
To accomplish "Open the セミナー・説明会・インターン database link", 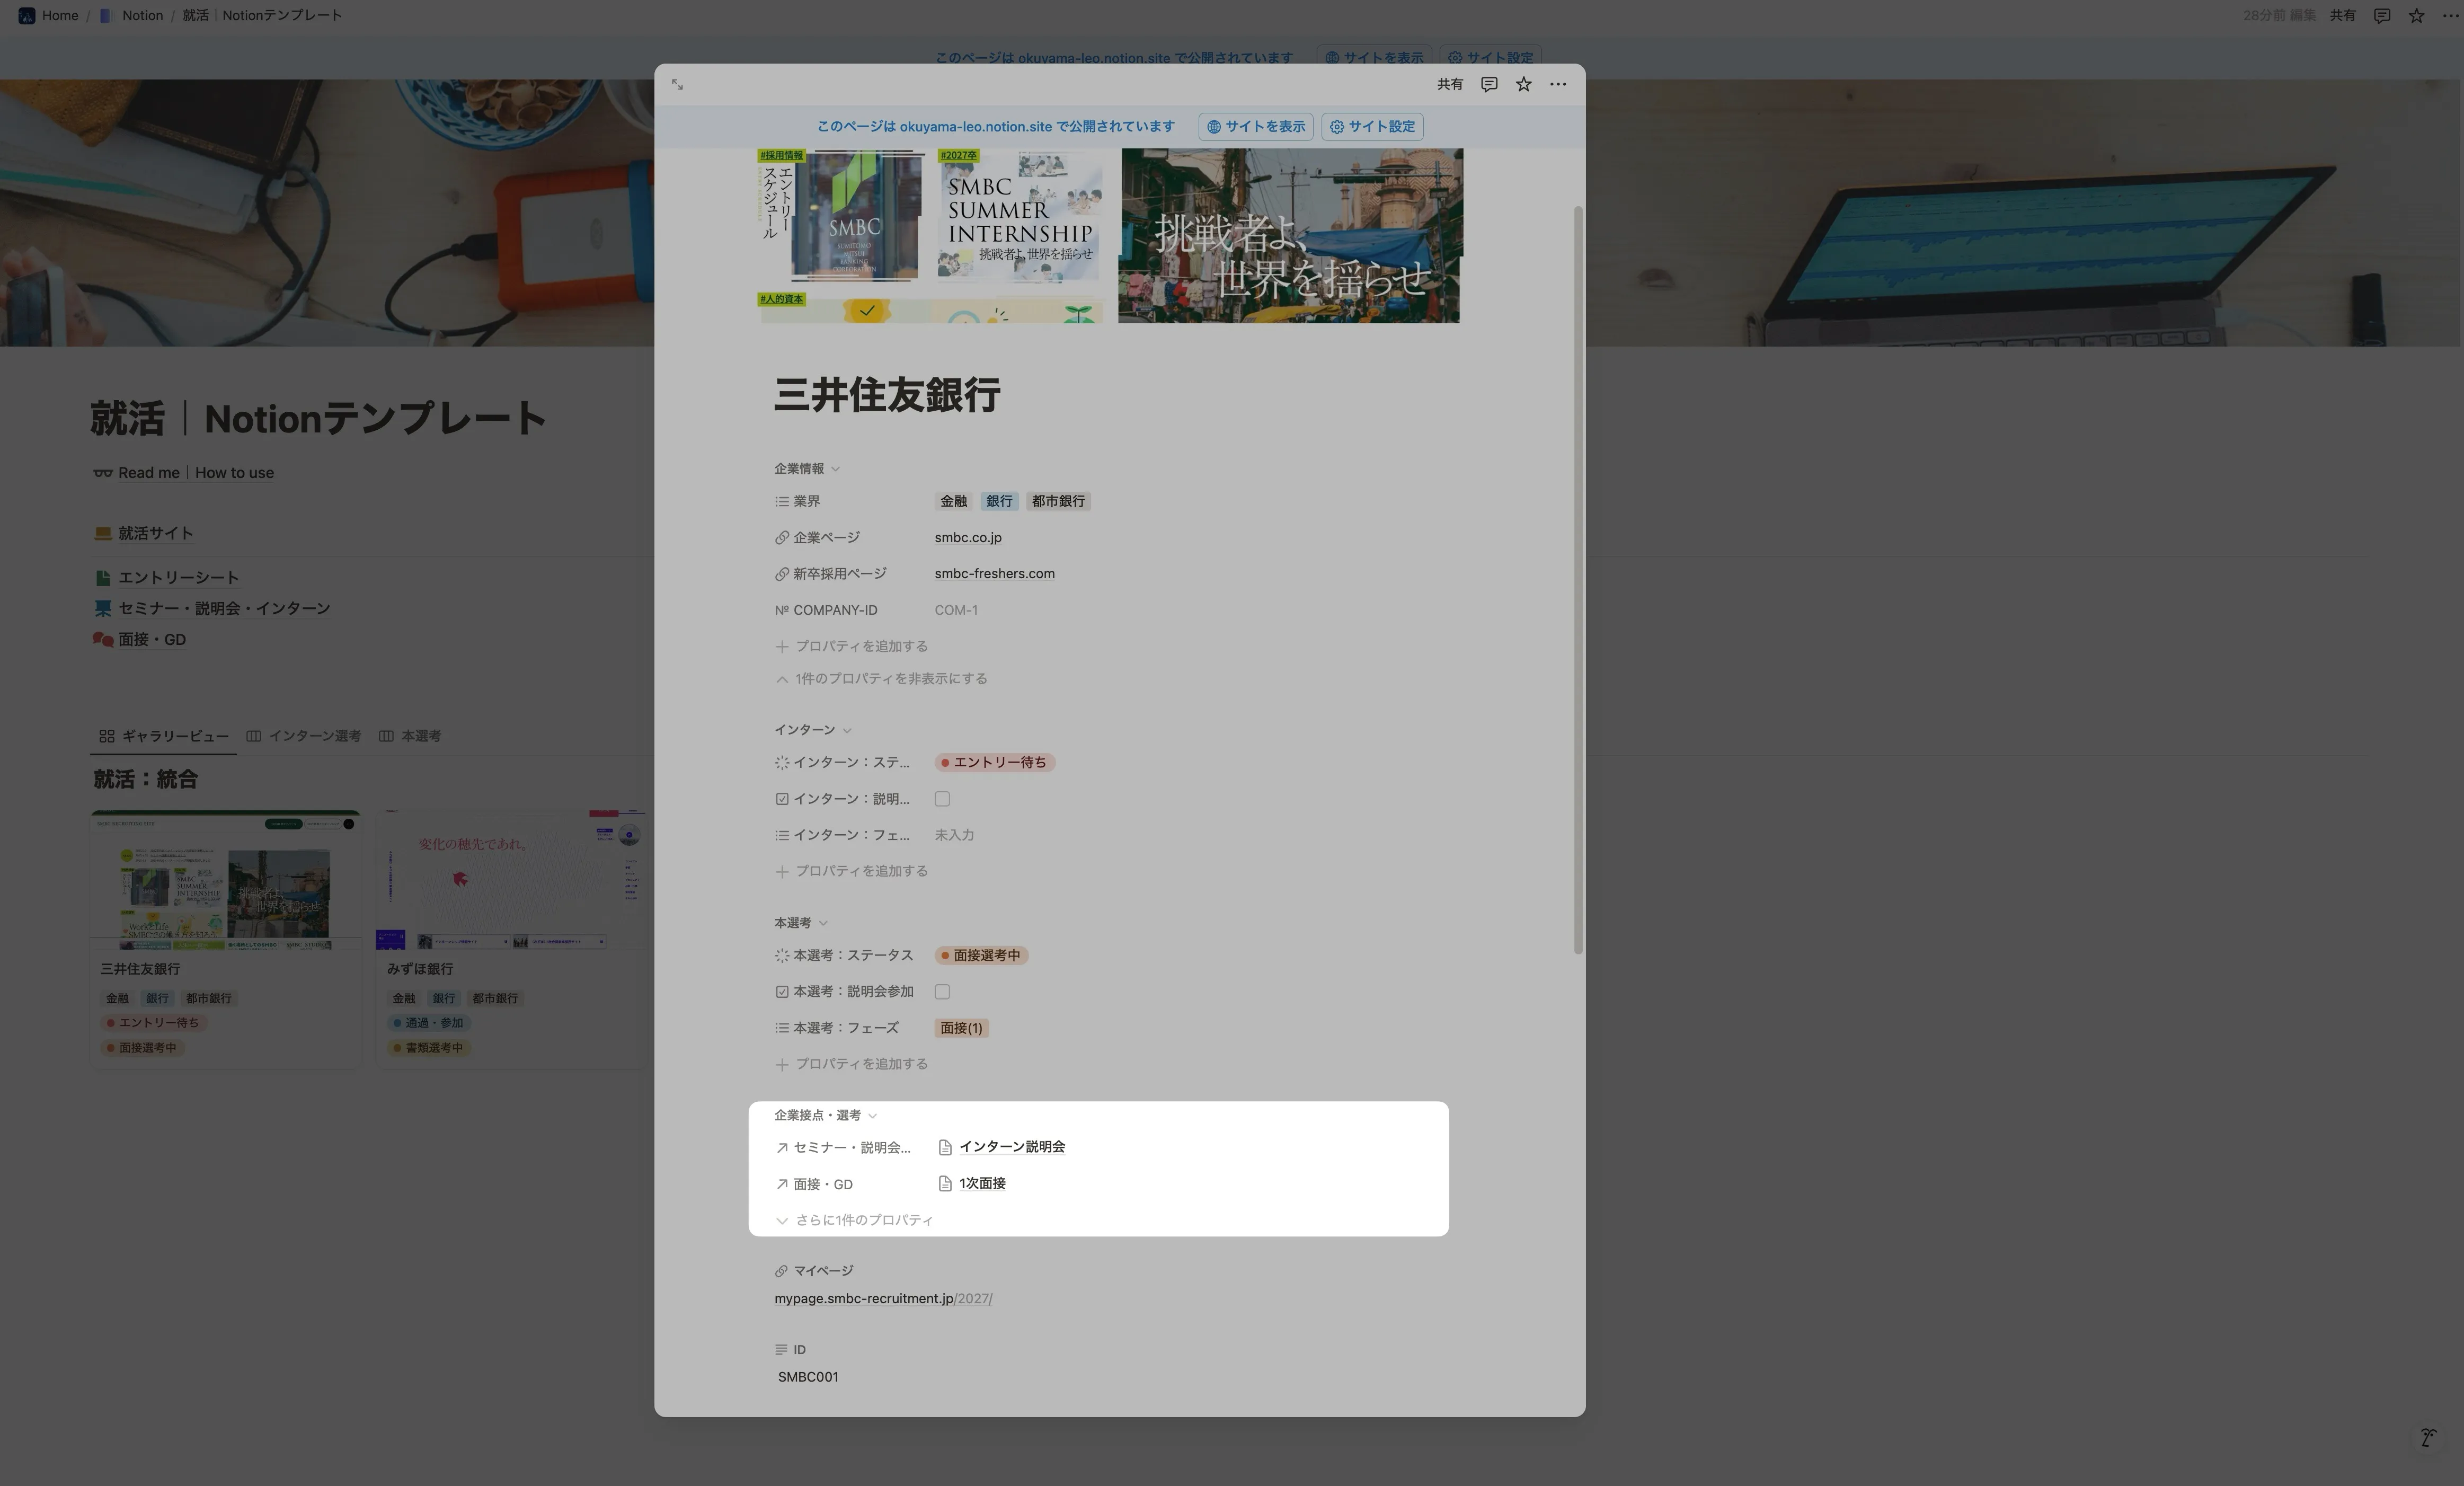I will (x=223, y=608).
